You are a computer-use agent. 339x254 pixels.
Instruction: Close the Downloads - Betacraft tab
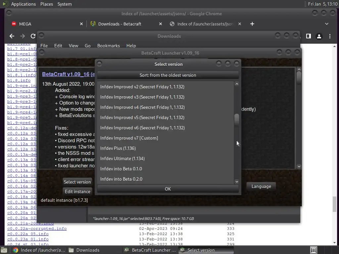point(161,24)
